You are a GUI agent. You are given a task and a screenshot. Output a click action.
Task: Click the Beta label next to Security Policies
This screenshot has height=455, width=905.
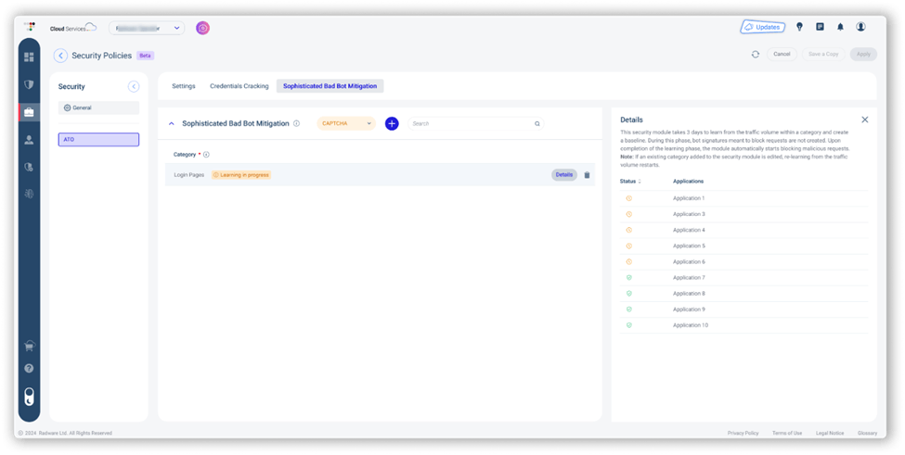[x=146, y=56]
